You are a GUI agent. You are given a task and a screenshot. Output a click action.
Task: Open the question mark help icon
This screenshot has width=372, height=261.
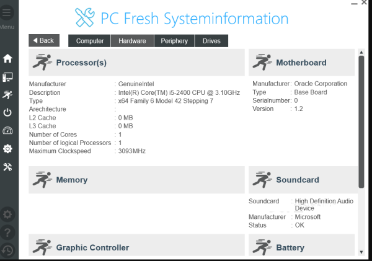7,232
